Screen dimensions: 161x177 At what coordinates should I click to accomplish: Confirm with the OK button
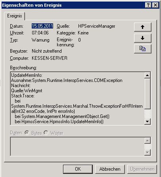coord(78,169)
